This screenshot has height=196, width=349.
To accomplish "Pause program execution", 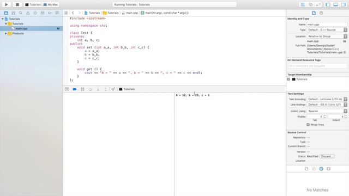I will pos(82,89).
